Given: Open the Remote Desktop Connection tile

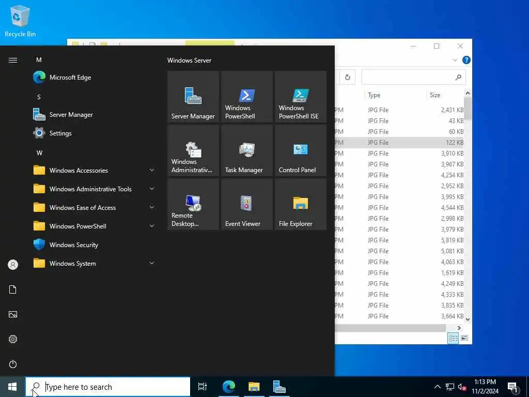Looking at the screenshot, I should pyautogui.click(x=193, y=204).
